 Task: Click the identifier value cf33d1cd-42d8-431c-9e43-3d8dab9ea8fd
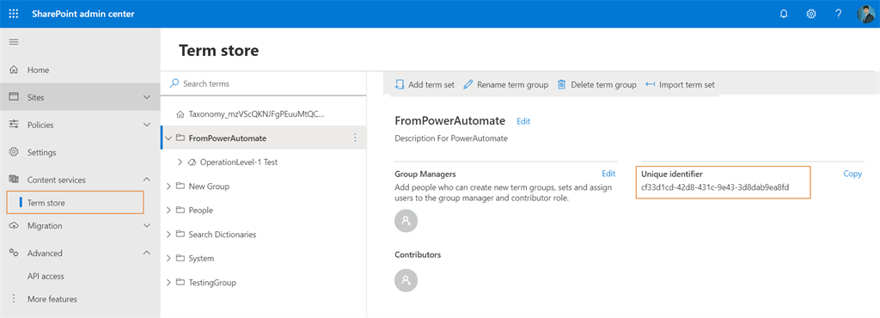pos(715,187)
